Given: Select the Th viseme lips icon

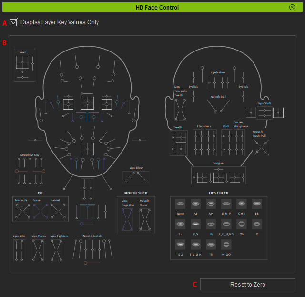Looking at the screenshot, I should click(x=211, y=245).
